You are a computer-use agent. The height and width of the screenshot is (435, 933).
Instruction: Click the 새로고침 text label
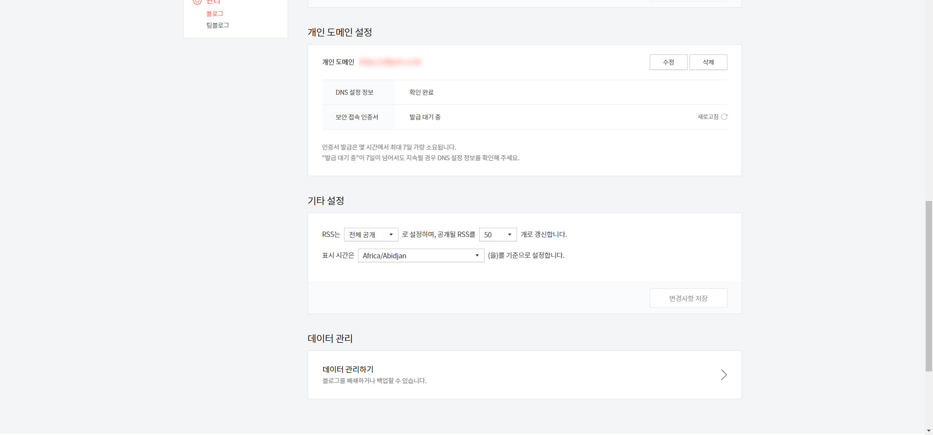tap(708, 117)
